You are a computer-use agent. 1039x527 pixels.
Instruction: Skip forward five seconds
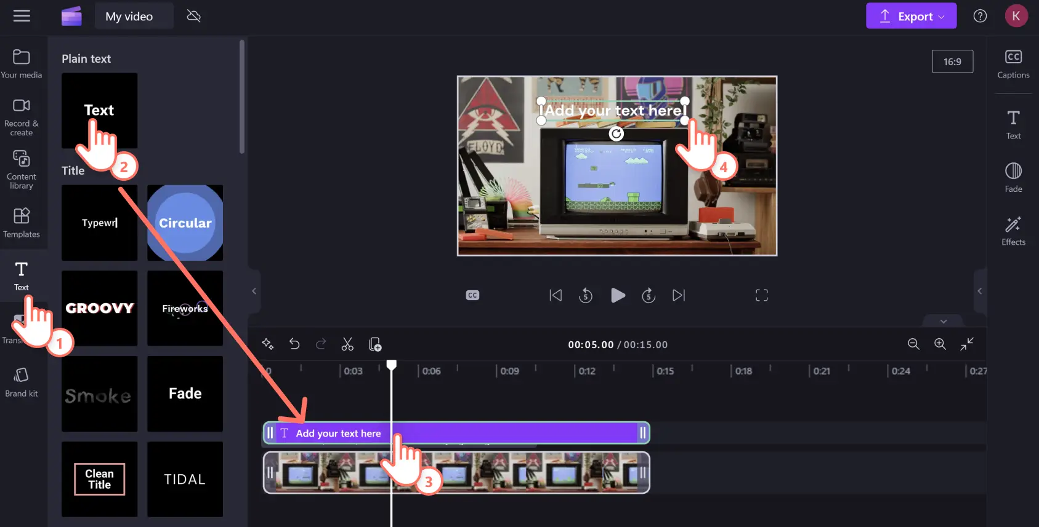[649, 295]
